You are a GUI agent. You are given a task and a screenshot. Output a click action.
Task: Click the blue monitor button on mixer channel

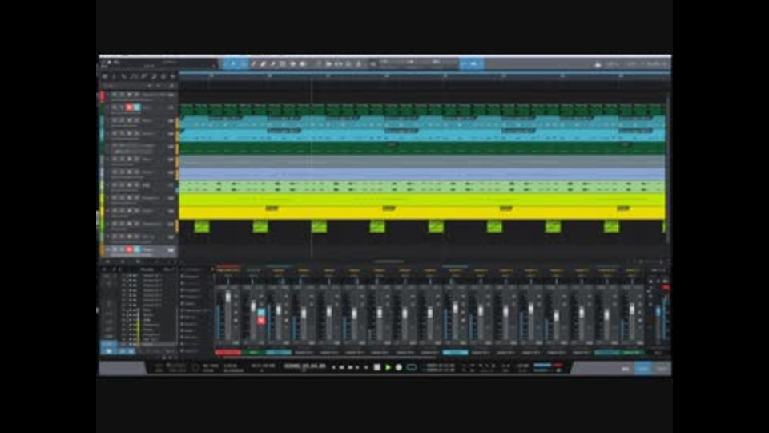[261, 312]
